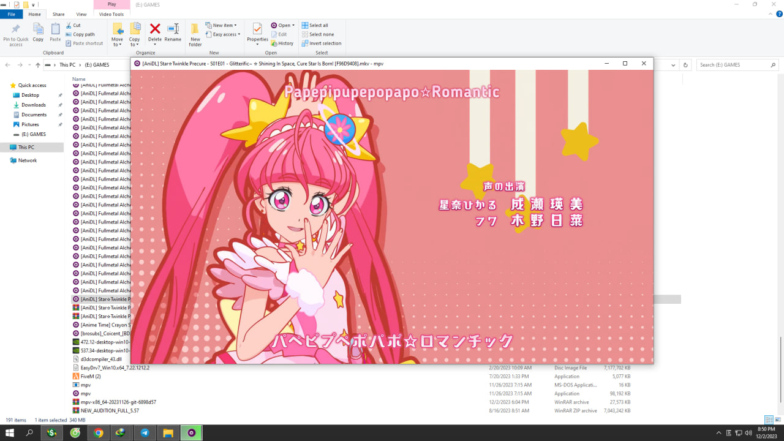The width and height of the screenshot is (784, 441).
Task: Select file NEW_AUDITION_FULL_5.57
Action: tap(110, 410)
